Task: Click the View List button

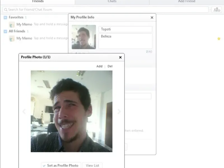Action: click(92, 165)
